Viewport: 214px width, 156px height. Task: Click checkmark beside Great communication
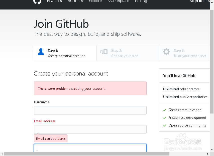[x=165, y=110]
